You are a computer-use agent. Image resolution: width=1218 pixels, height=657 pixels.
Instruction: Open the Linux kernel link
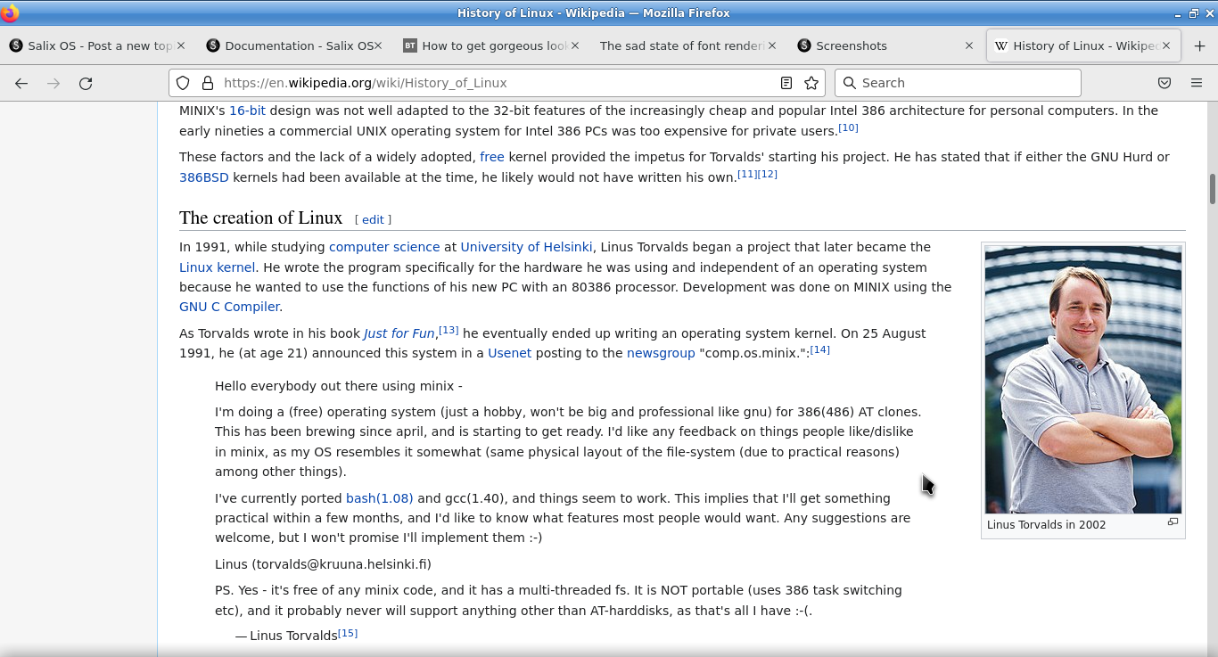pyautogui.click(x=217, y=267)
